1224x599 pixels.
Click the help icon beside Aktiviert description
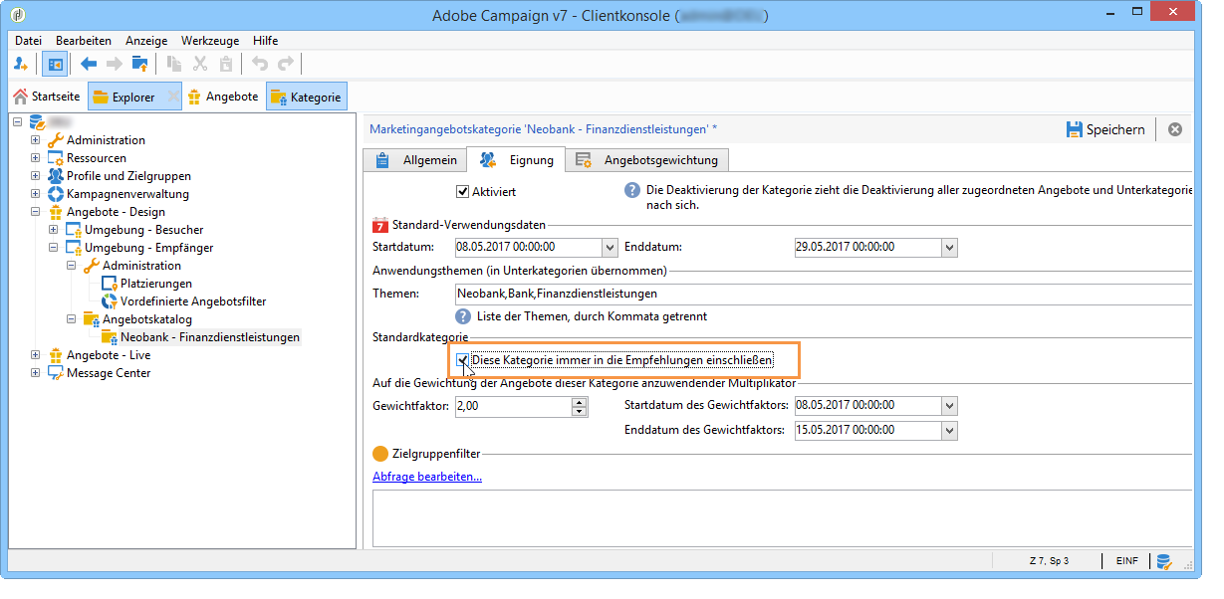632,191
